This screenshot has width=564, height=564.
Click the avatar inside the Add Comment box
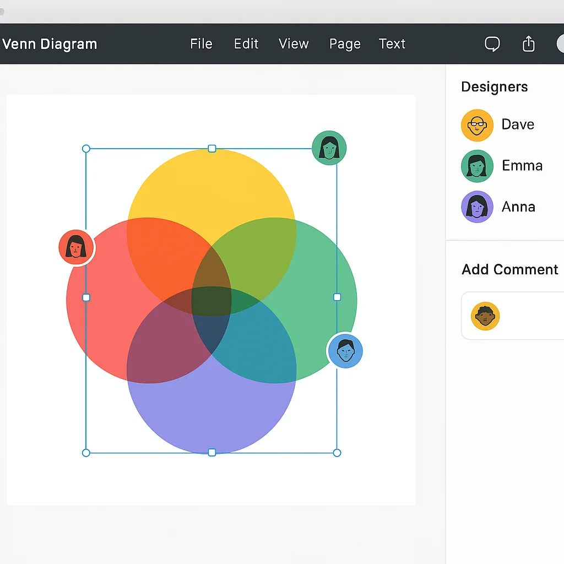pos(484,316)
